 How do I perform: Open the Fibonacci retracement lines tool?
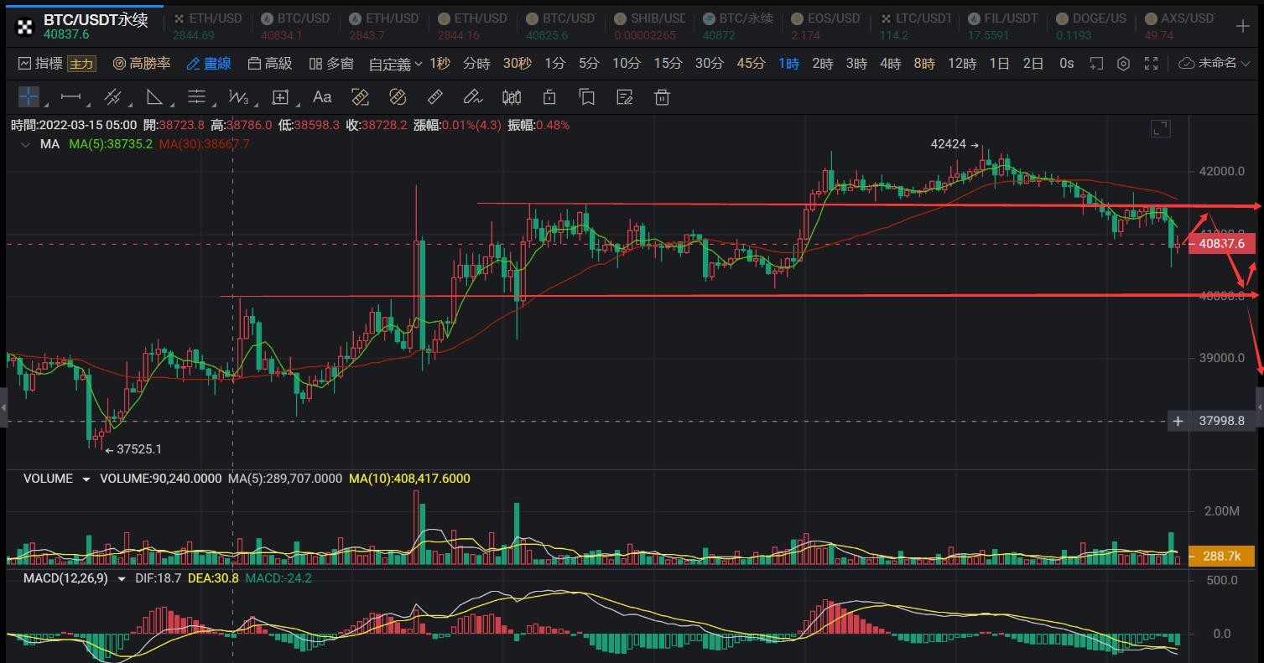[196, 97]
